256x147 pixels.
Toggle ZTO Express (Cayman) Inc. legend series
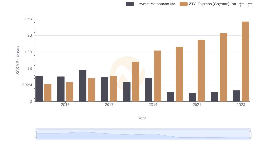pos(208,4)
